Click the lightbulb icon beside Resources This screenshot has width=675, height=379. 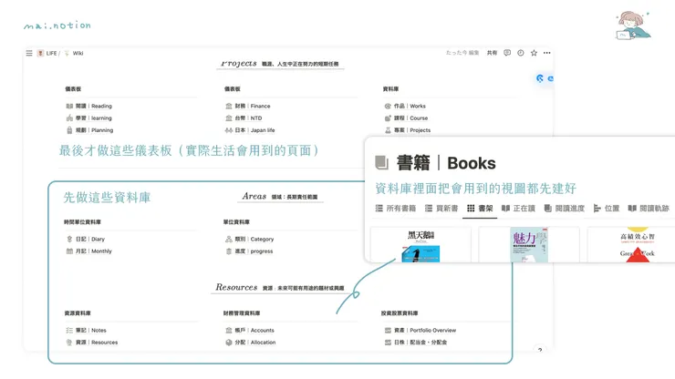tap(69, 342)
